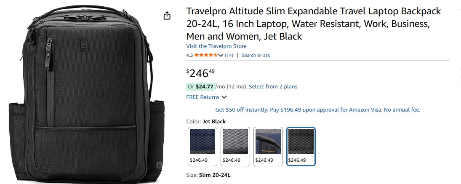Open the ratings breakdown chevron next to stars

[x=221, y=55]
